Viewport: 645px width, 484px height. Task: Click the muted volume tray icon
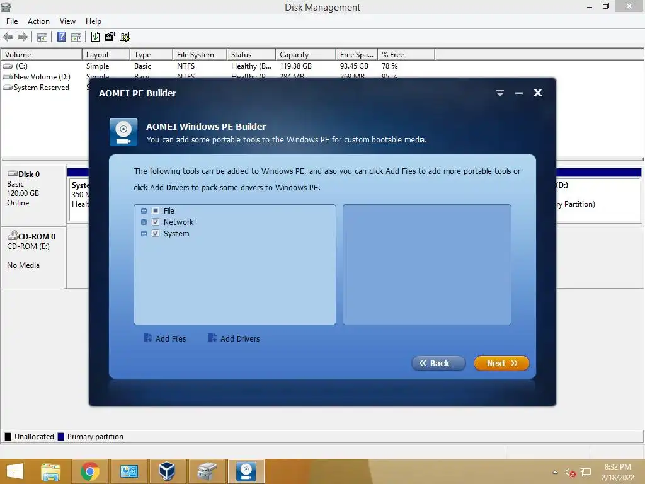coord(570,473)
